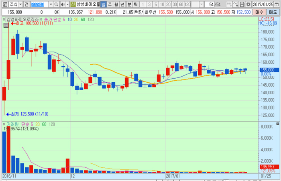Click the candle count field showing 54

point(210,4)
